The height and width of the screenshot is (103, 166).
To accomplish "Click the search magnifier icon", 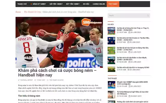I will point(148,15).
